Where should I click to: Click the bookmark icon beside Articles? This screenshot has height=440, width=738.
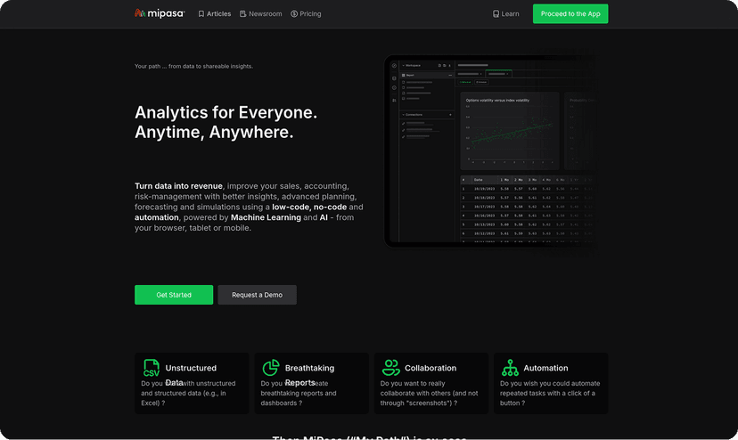click(201, 14)
